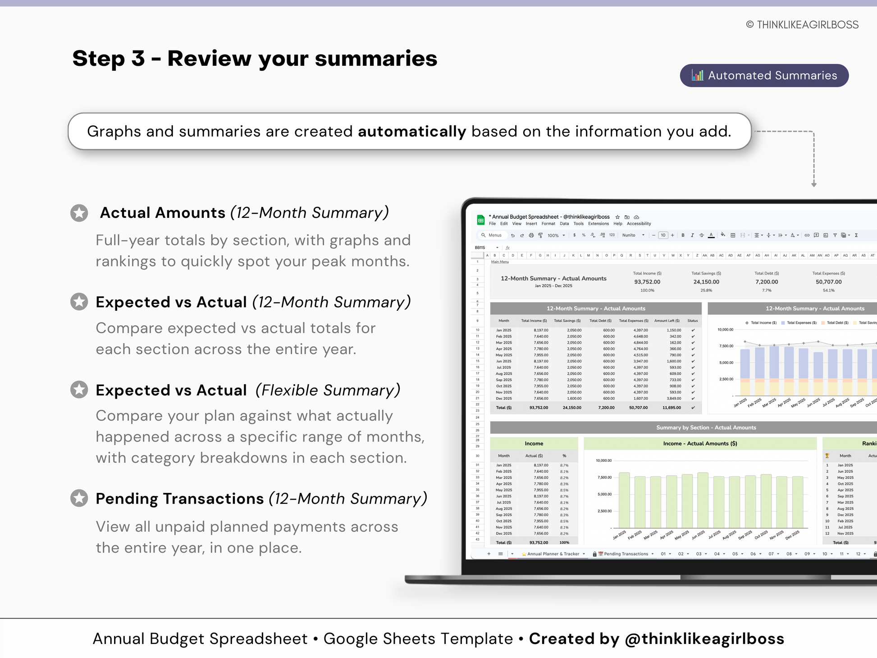
Task: Open the Extensions menu
Action: tap(598, 224)
